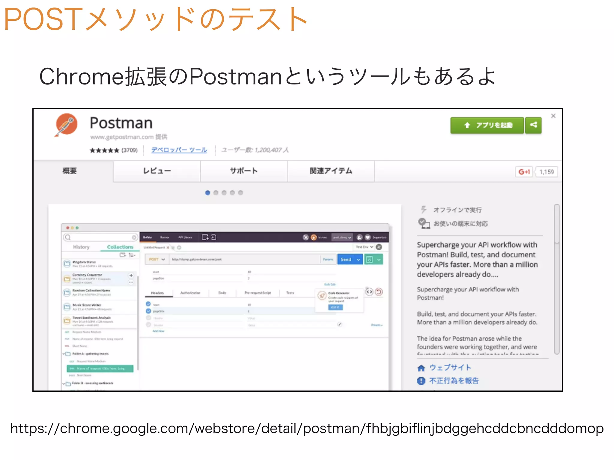Select the fifth carousel dot
Screen dimensions: 614x460
click(240, 193)
